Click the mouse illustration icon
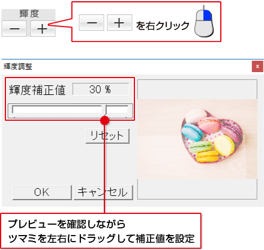Screen dimensions: 264x250 (x=204, y=22)
